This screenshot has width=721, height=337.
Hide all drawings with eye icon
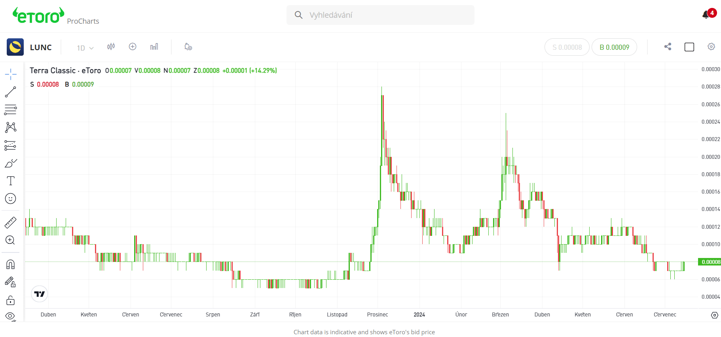[x=11, y=316]
